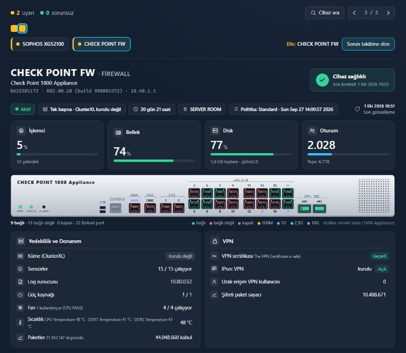
Task: Click the Disk 77% usage bar
Action: point(251,154)
